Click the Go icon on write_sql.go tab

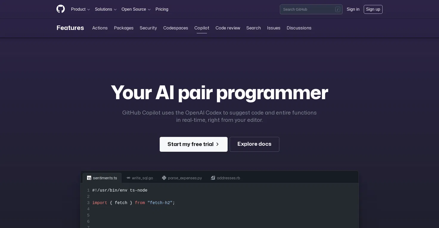click(128, 178)
